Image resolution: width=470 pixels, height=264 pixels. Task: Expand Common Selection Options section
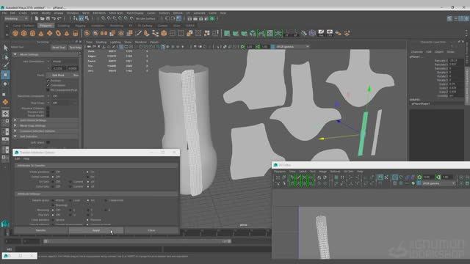point(46,131)
